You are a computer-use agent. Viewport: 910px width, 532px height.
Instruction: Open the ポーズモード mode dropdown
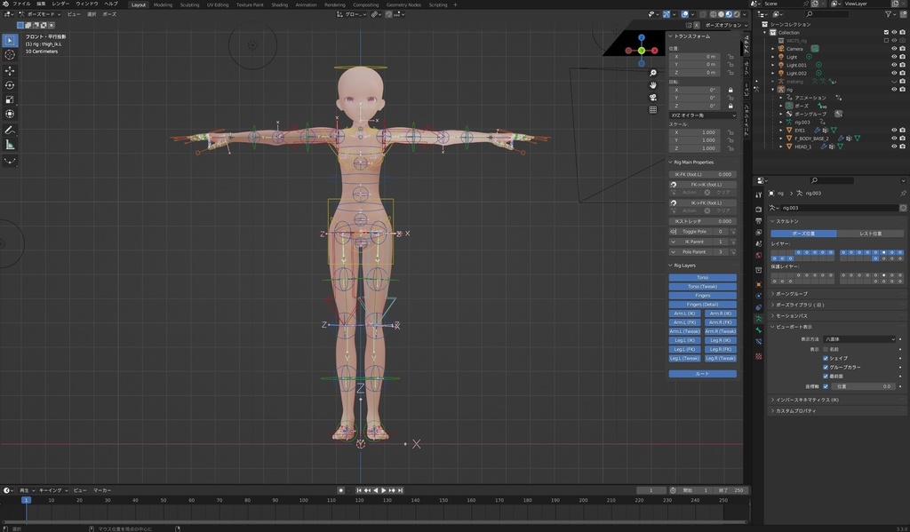[x=40, y=14]
